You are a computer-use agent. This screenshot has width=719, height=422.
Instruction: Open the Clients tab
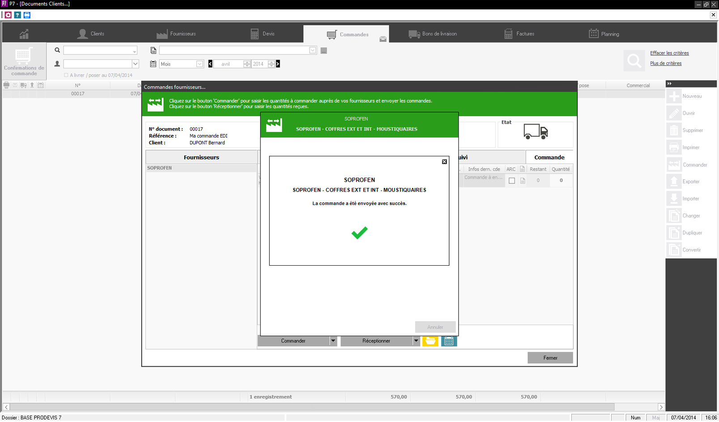[91, 34]
